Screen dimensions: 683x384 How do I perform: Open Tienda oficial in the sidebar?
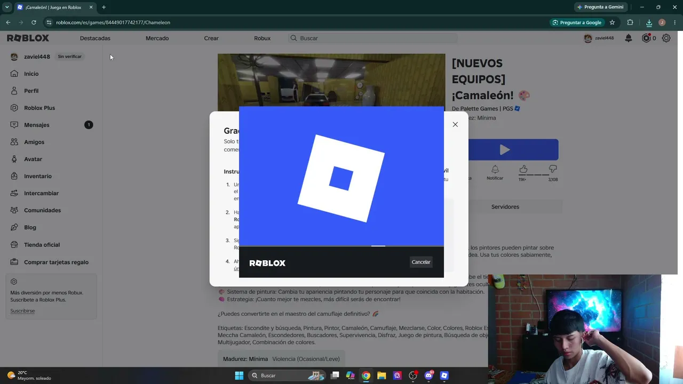click(42, 245)
